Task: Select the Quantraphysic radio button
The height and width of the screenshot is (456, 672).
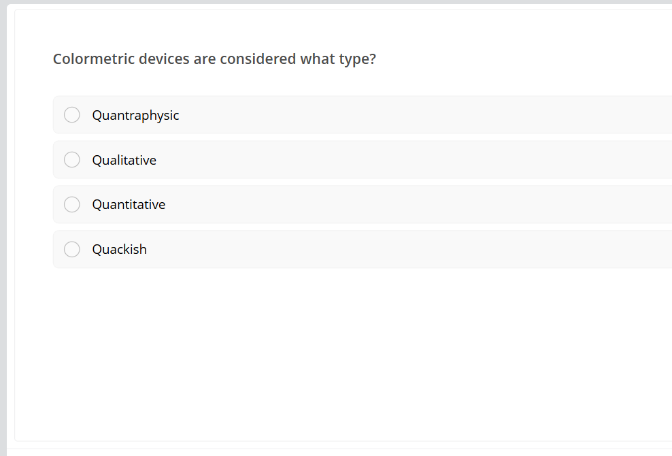Action: (x=71, y=114)
